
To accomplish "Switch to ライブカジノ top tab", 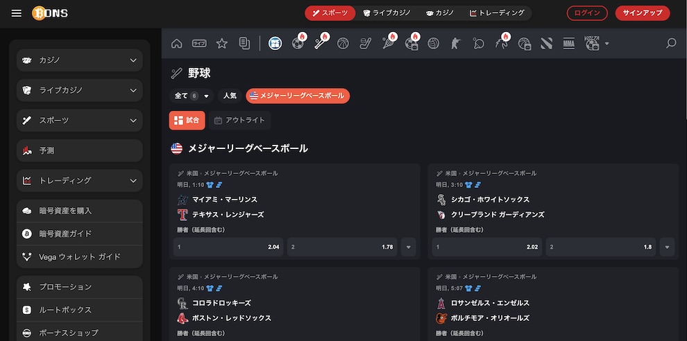I will (x=387, y=13).
